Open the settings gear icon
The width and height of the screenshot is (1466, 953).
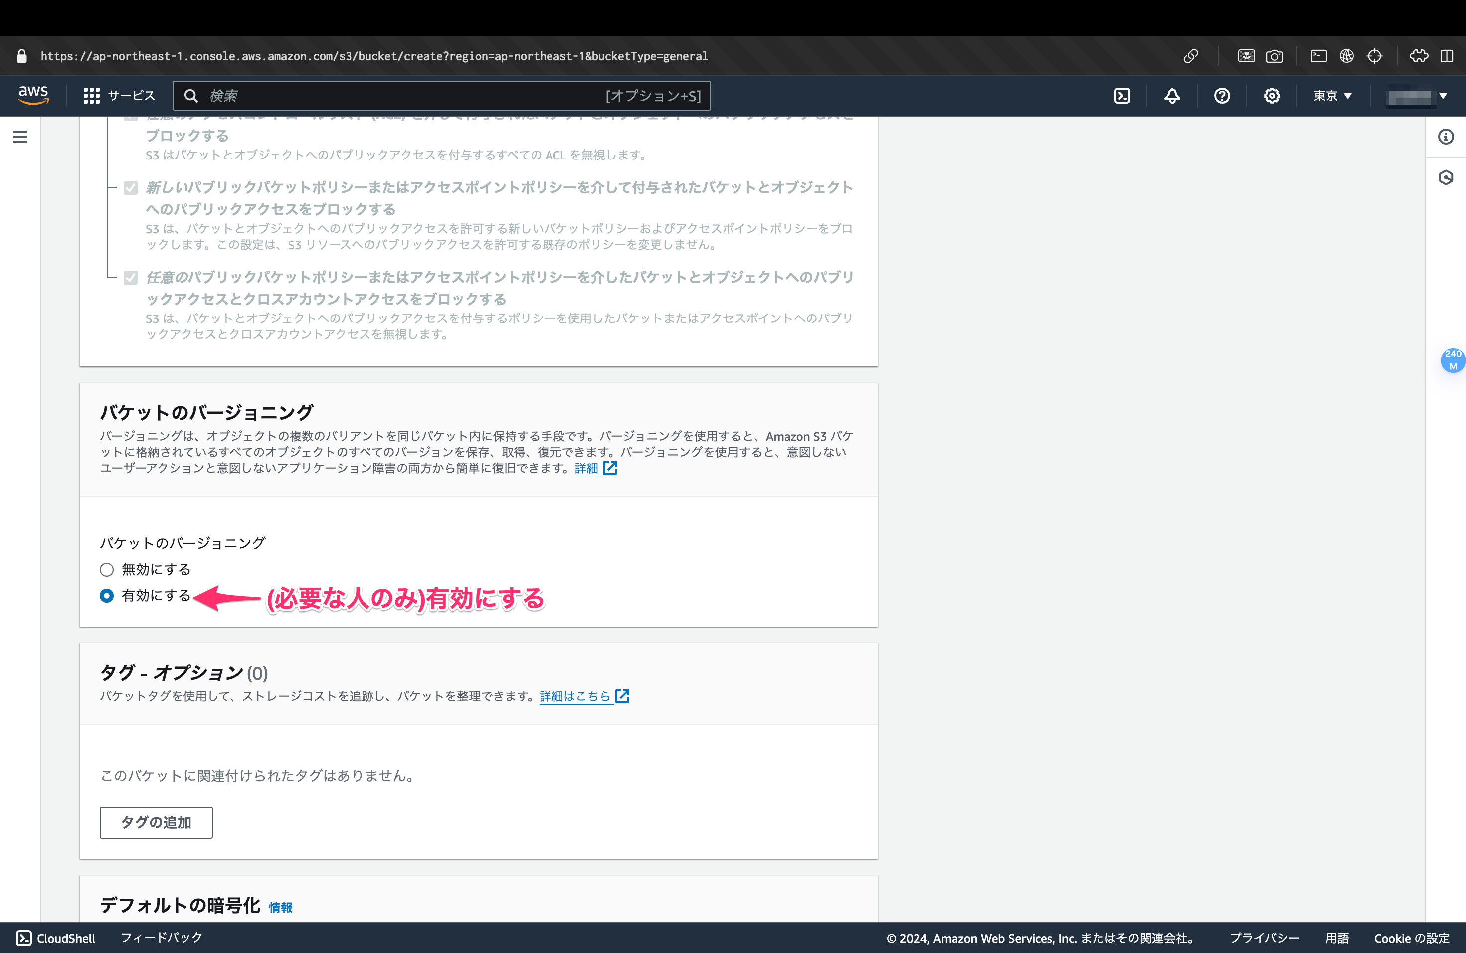click(x=1272, y=95)
